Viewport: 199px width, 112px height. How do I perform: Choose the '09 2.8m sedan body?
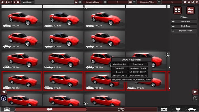[22, 81]
